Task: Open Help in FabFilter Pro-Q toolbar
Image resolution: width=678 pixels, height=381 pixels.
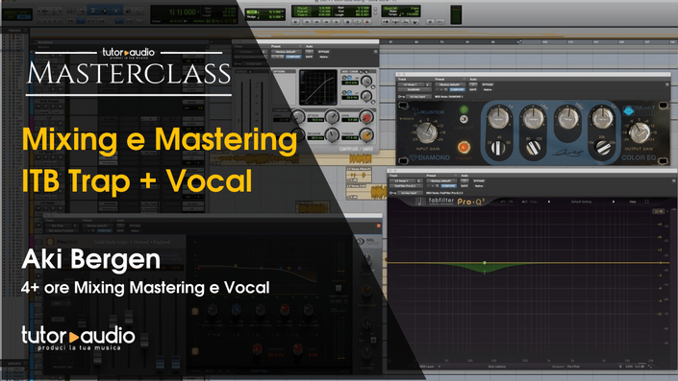Action: pos(632,202)
